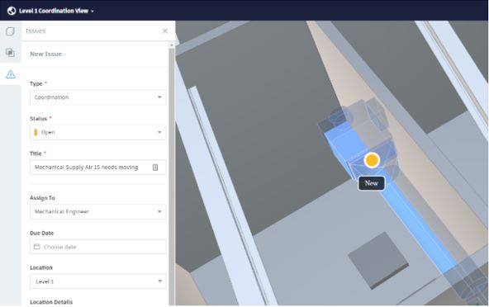Open the Models panel icon in sidebar
This screenshot has height=307, width=489.
pyautogui.click(x=10, y=31)
